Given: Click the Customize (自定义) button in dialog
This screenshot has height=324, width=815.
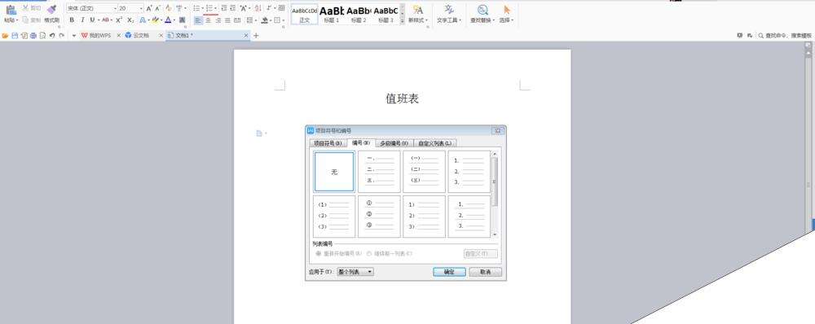Looking at the screenshot, I should coord(480,254).
